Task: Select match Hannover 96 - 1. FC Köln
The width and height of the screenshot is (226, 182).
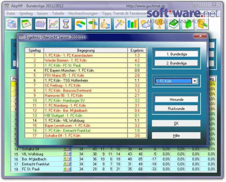Action: (86, 95)
